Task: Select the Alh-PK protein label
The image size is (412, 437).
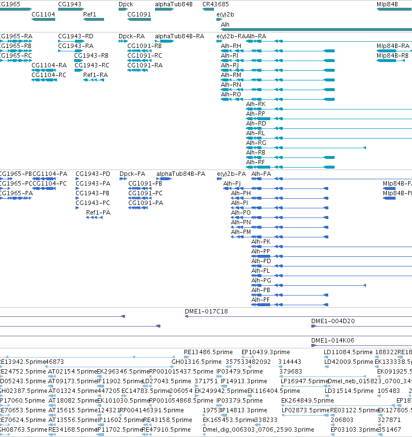Action: (261, 242)
